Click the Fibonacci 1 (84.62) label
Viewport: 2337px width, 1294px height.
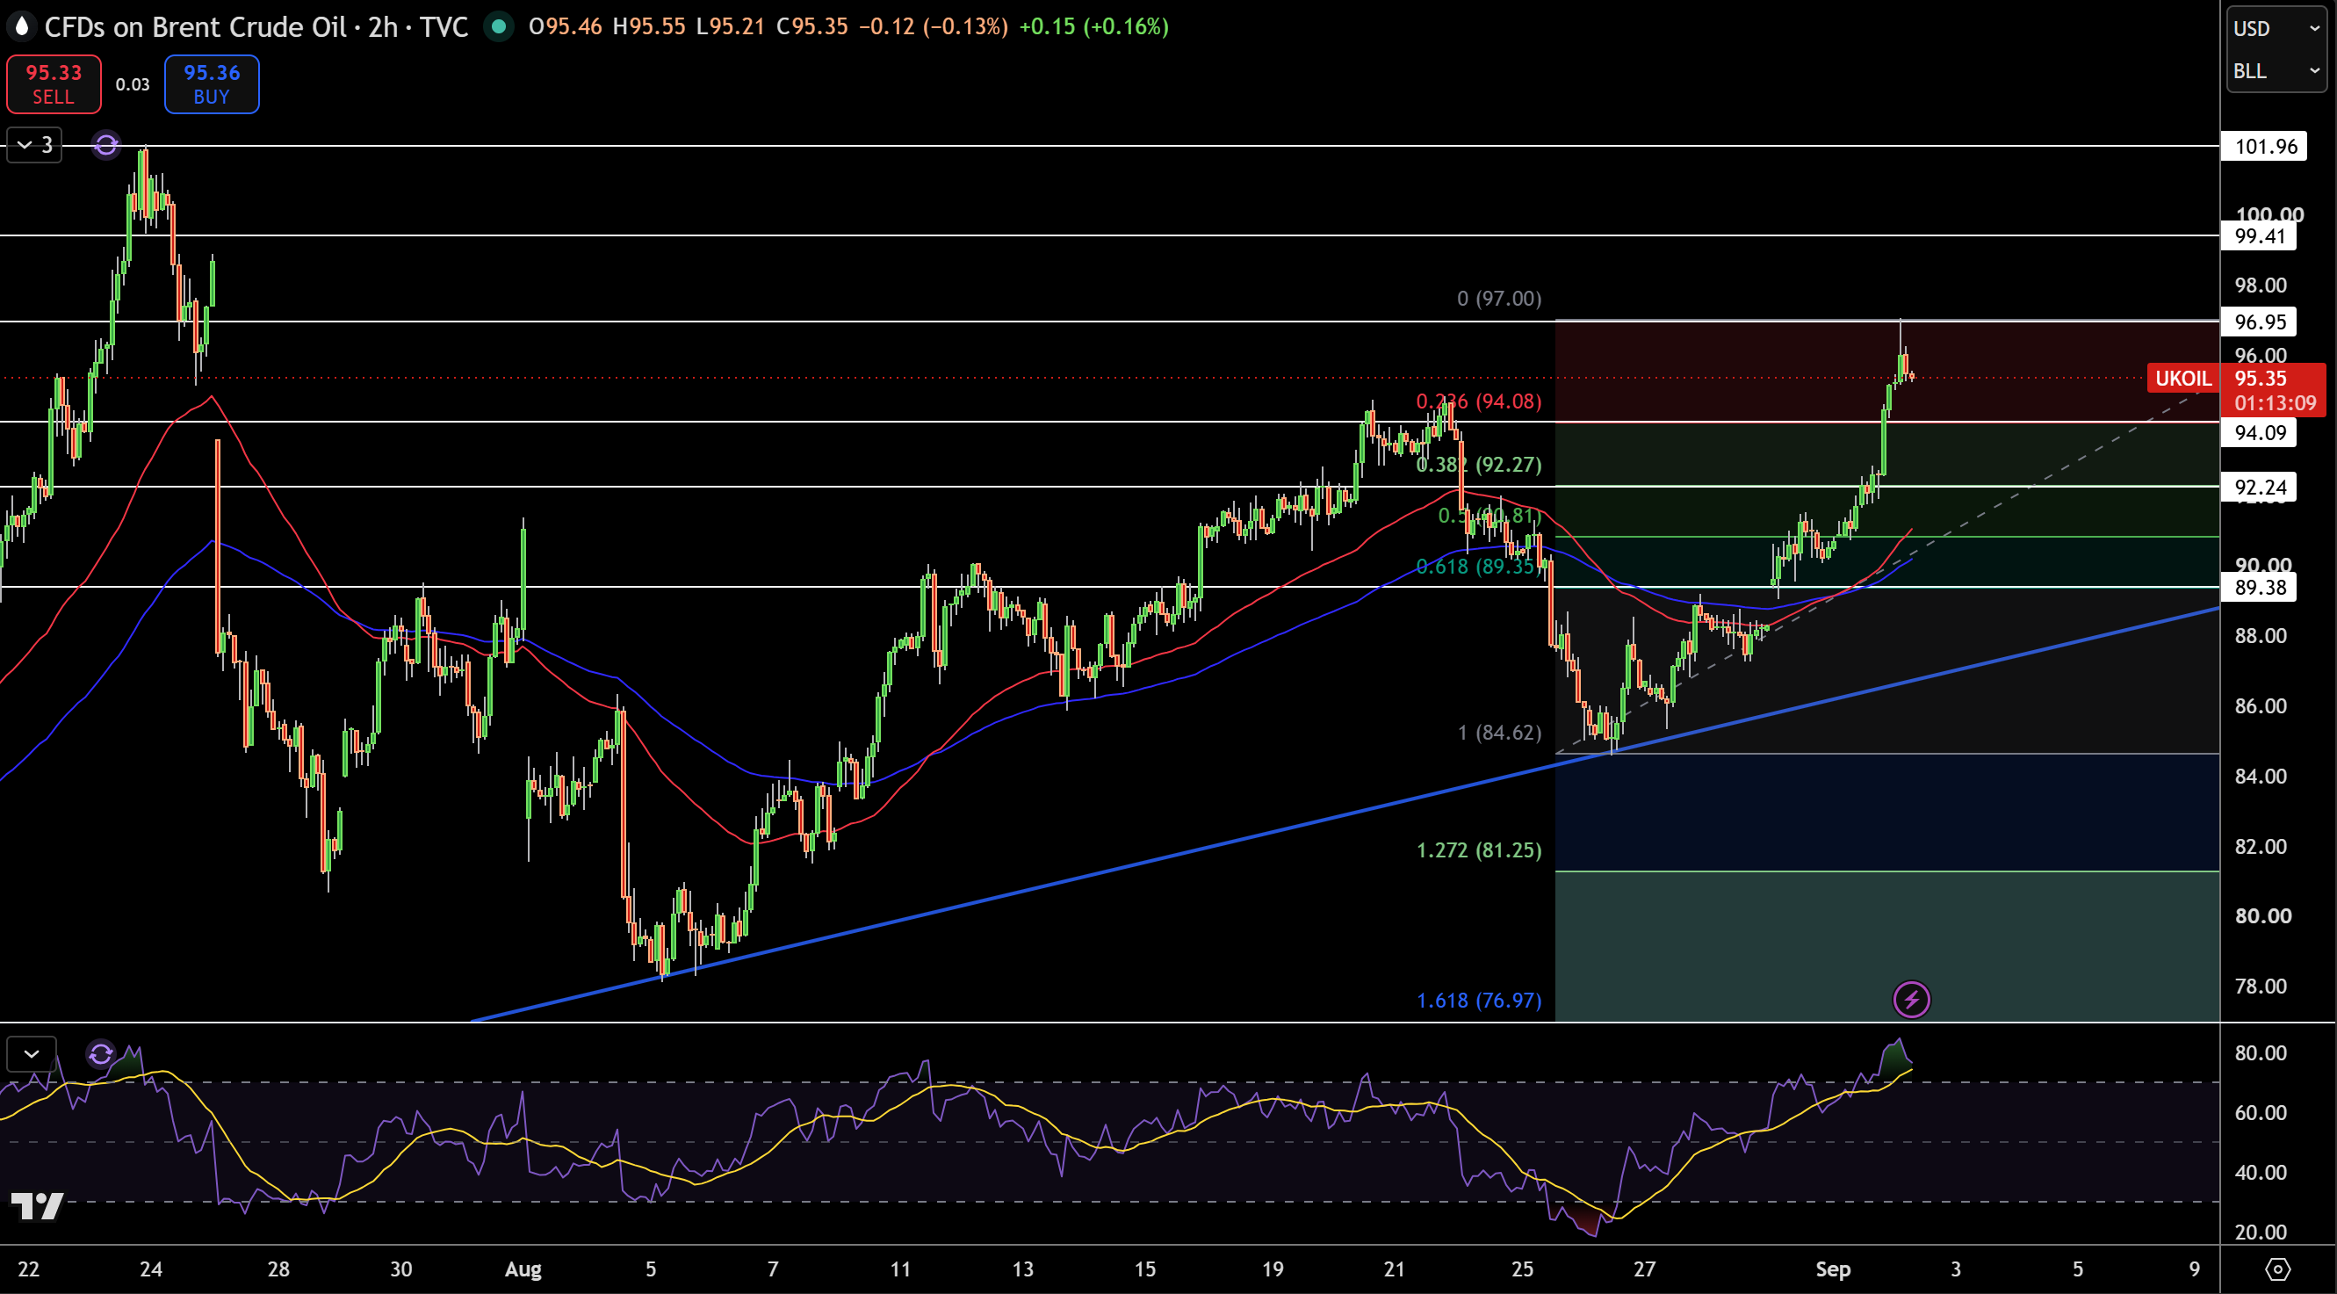tap(1499, 733)
